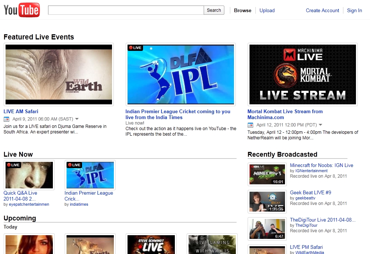The image size is (370, 254).
Task: Click the 'Live now!' status text
Action: pos(135,123)
